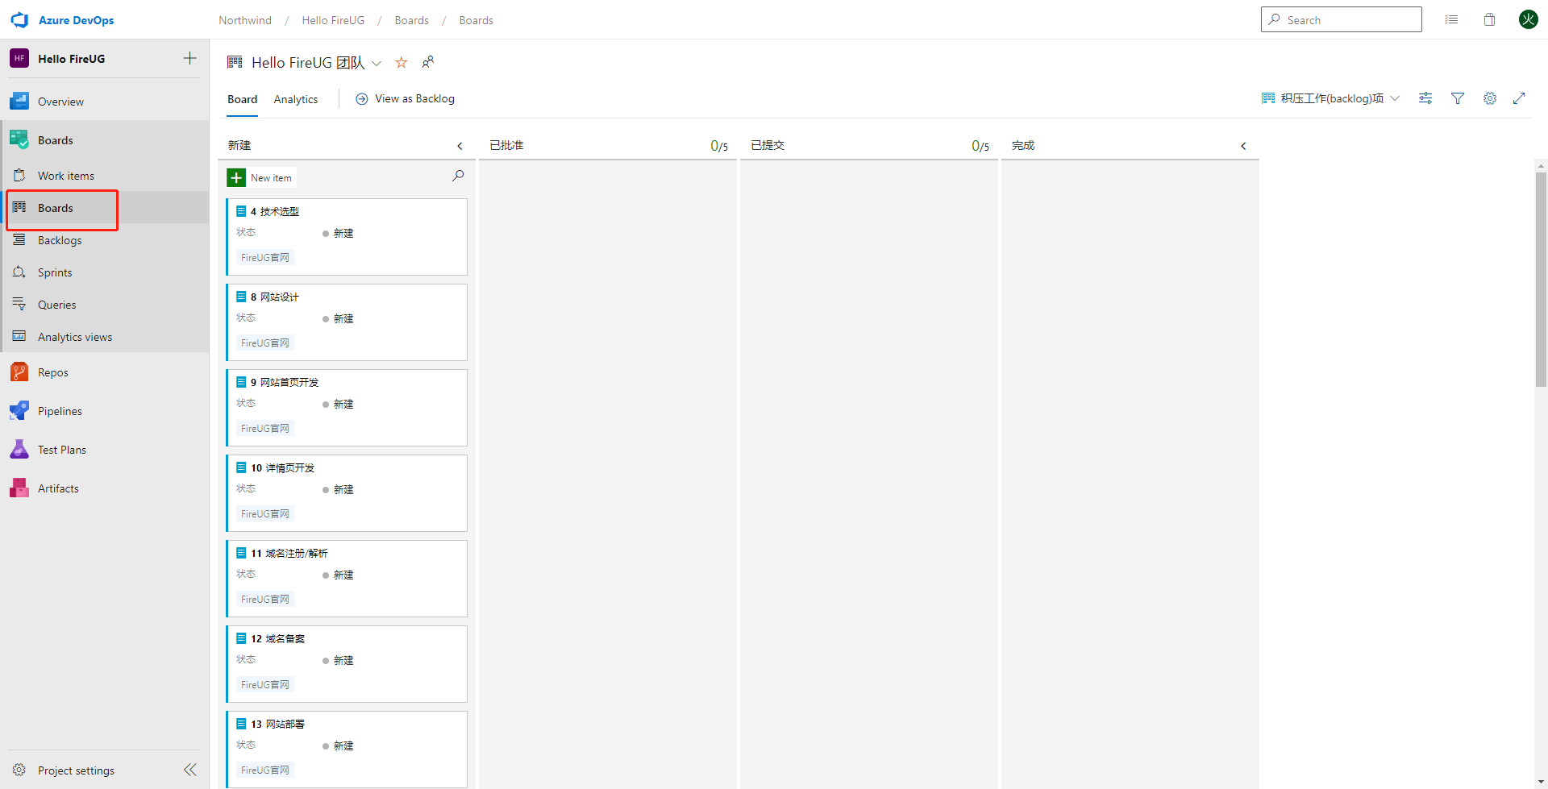Open view options sliders icon

(1425, 98)
